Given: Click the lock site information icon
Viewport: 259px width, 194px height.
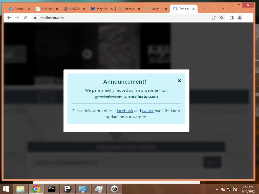Looking at the screenshot, I should pos(35,18).
